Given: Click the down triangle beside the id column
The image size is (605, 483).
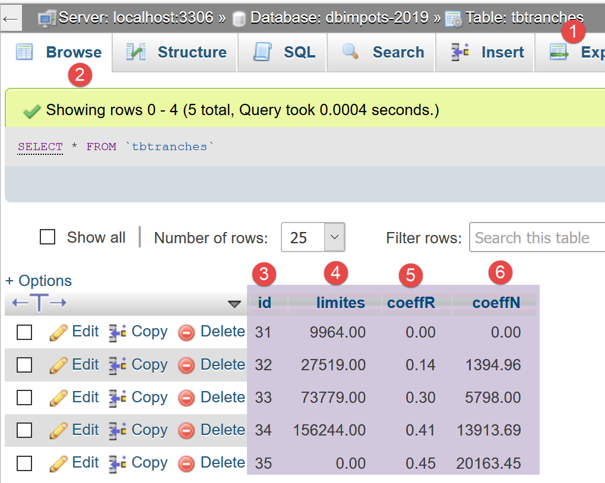Looking at the screenshot, I should [x=235, y=304].
